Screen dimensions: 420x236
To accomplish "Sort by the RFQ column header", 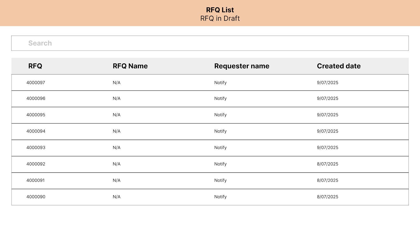I will click(x=35, y=66).
